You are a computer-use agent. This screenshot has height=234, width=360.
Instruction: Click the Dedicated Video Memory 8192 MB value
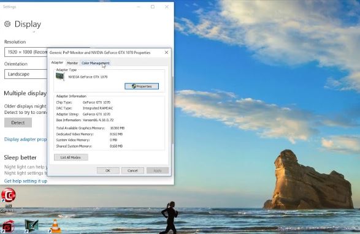116,134
